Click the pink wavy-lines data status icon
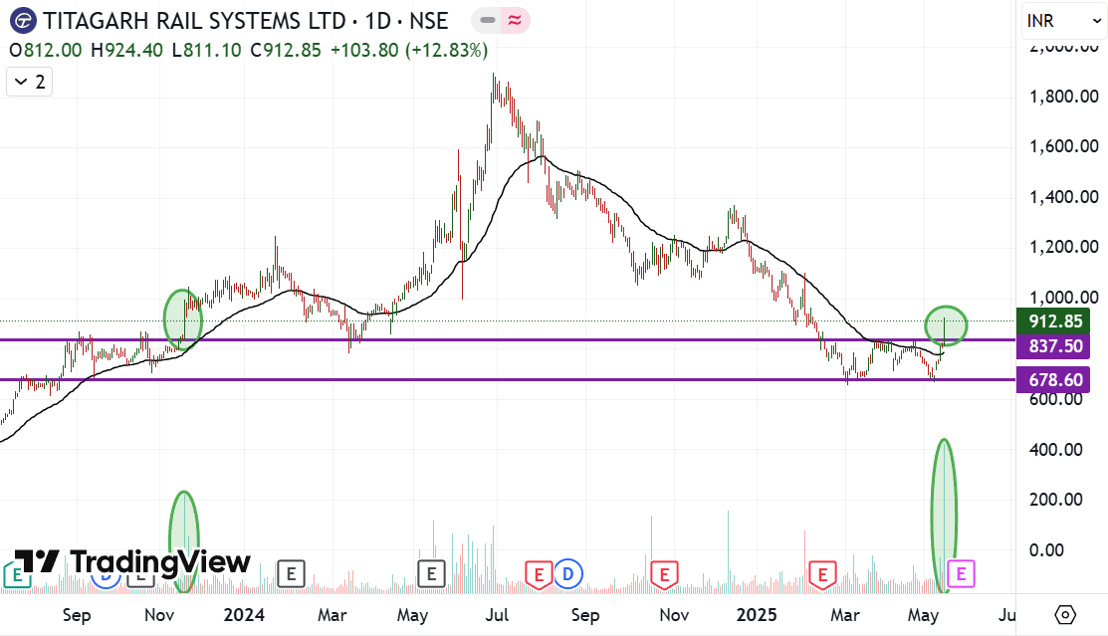 click(515, 21)
